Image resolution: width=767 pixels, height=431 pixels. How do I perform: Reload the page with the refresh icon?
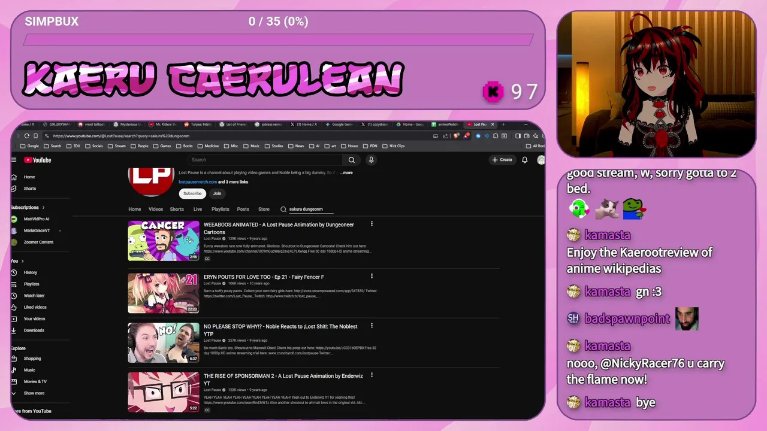point(27,136)
